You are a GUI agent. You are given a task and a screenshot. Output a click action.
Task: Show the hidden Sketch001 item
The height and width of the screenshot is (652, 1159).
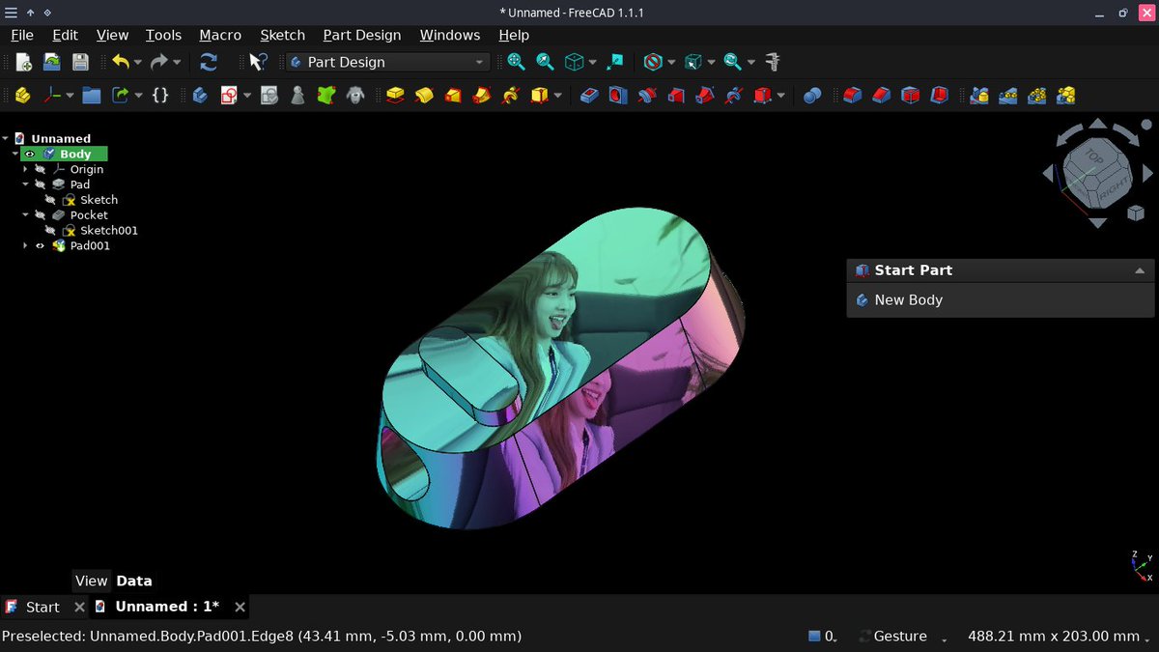pyautogui.click(x=50, y=231)
